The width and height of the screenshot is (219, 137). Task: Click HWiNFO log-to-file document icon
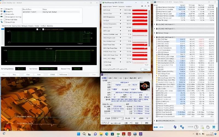coord(202,127)
